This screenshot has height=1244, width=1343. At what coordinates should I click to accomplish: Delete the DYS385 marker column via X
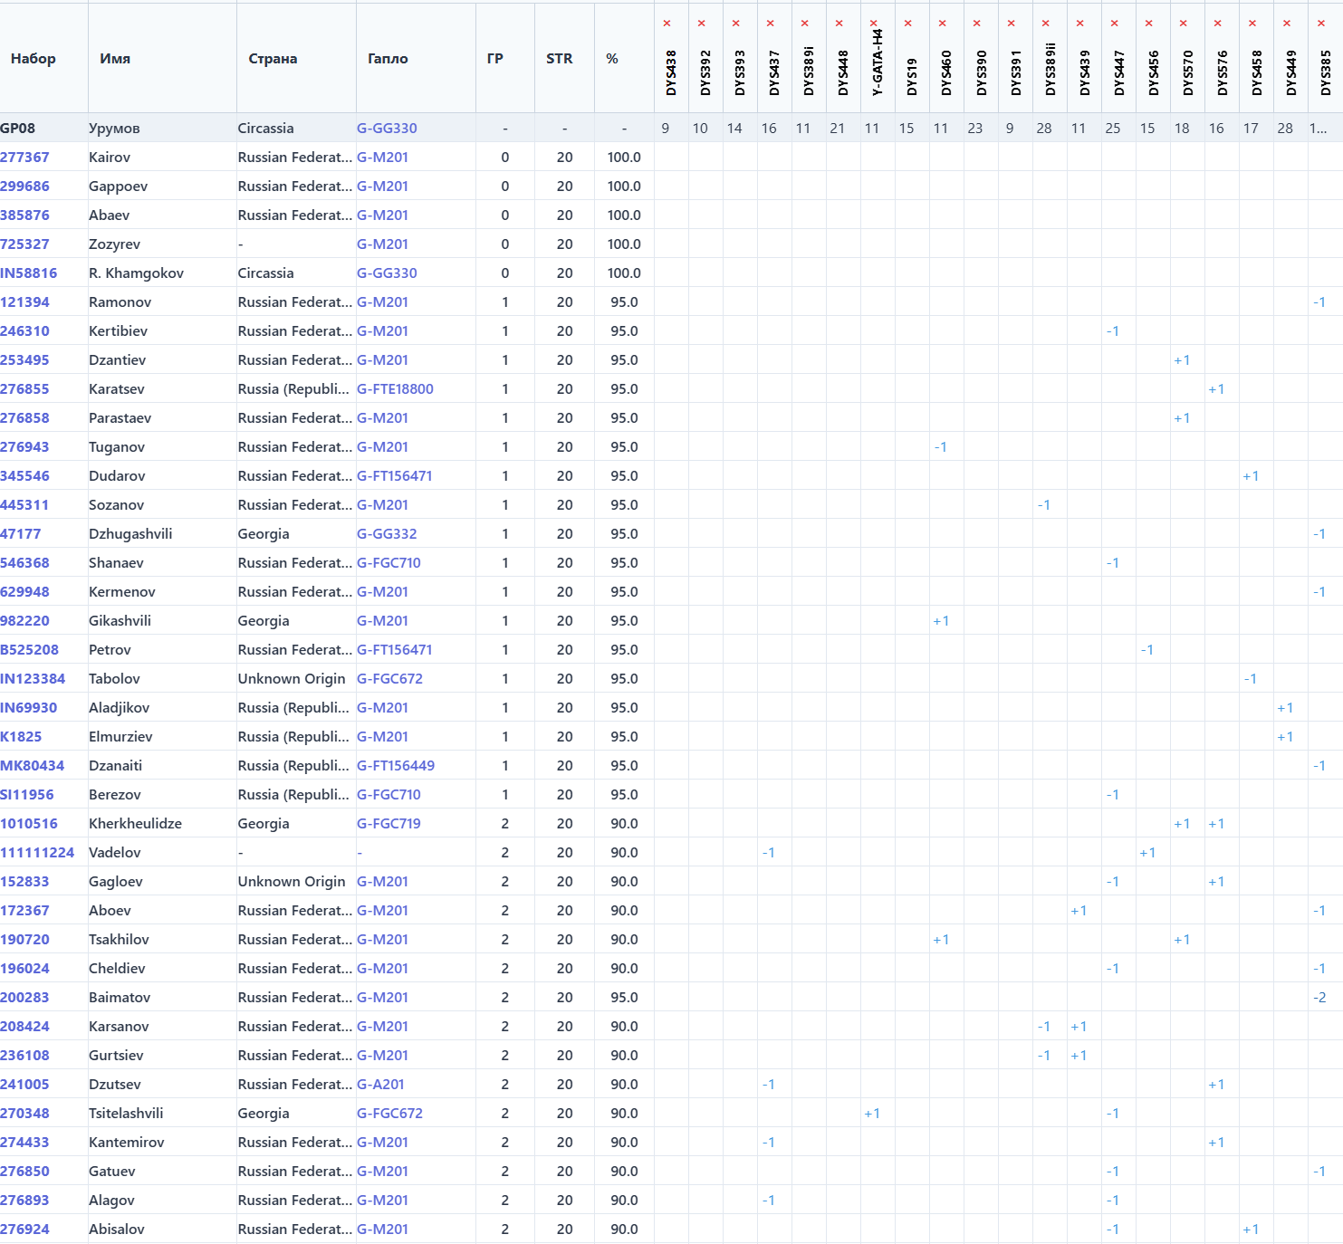click(1320, 24)
